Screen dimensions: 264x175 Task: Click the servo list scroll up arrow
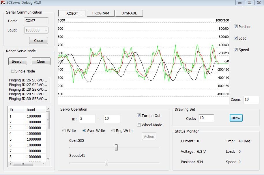click(48, 109)
